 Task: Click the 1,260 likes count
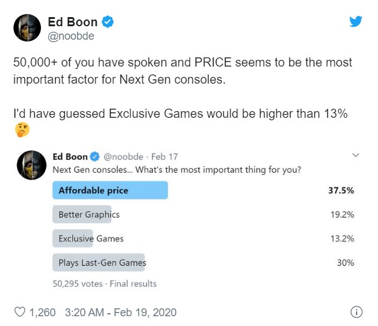pyautogui.click(x=42, y=313)
